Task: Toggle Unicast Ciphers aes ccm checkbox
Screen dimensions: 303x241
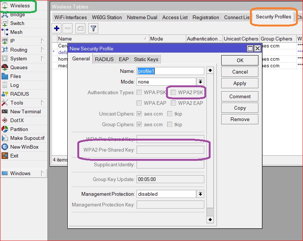Action: [139, 114]
